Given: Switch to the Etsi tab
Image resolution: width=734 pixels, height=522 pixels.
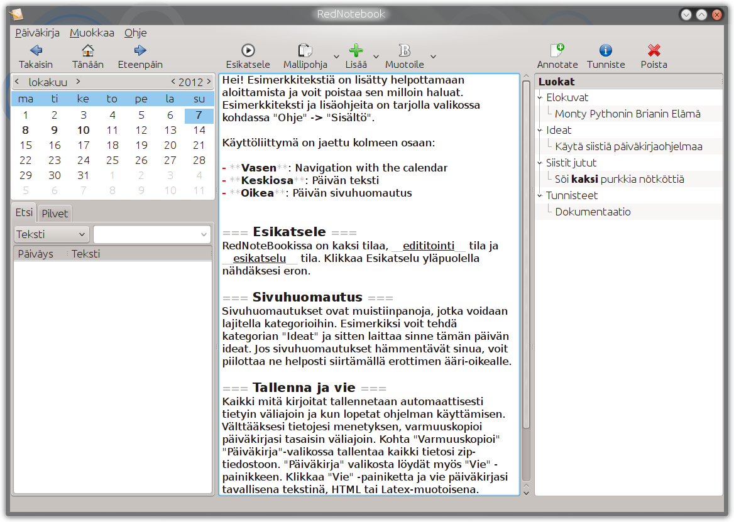Looking at the screenshot, I should click(24, 213).
